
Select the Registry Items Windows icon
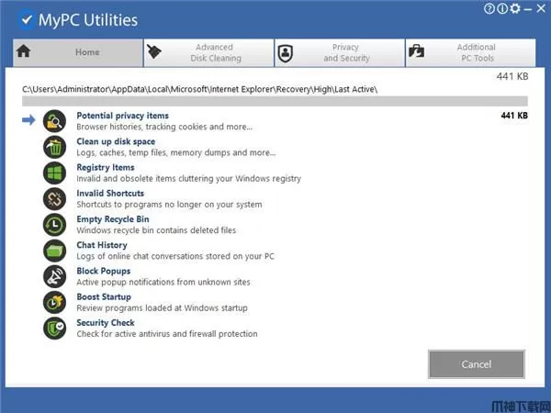pyautogui.click(x=54, y=173)
